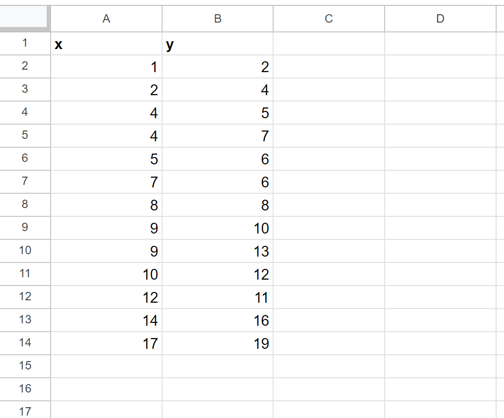Select row 16 header

25,389
